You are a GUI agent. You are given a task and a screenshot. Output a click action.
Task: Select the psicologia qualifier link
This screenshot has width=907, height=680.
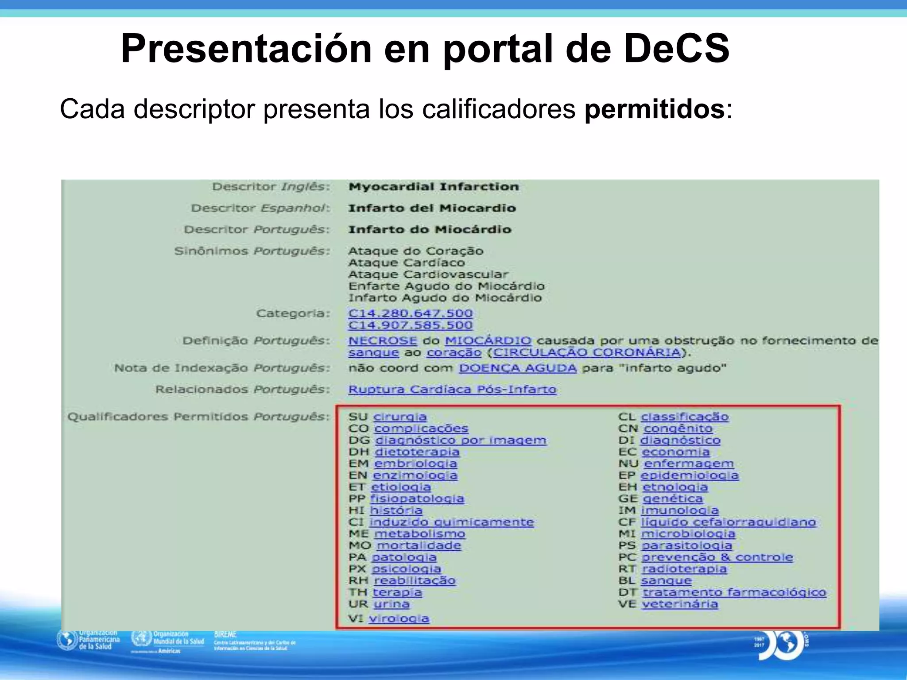(x=406, y=569)
